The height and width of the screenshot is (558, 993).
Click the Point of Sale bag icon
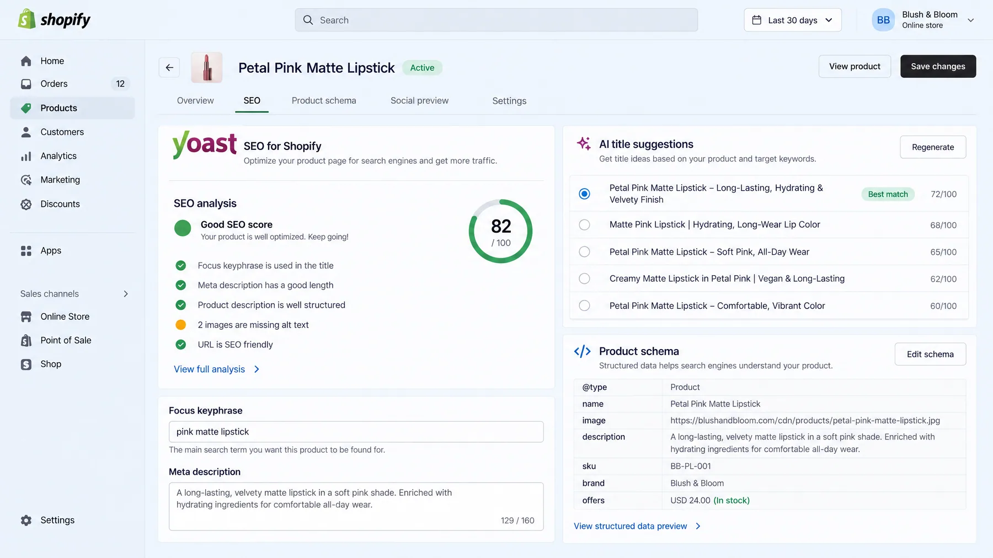(x=26, y=341)
